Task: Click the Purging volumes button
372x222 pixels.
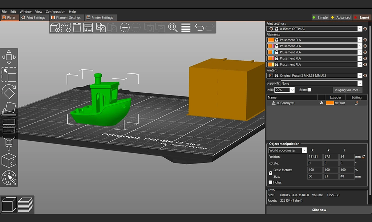Action: 348,90
